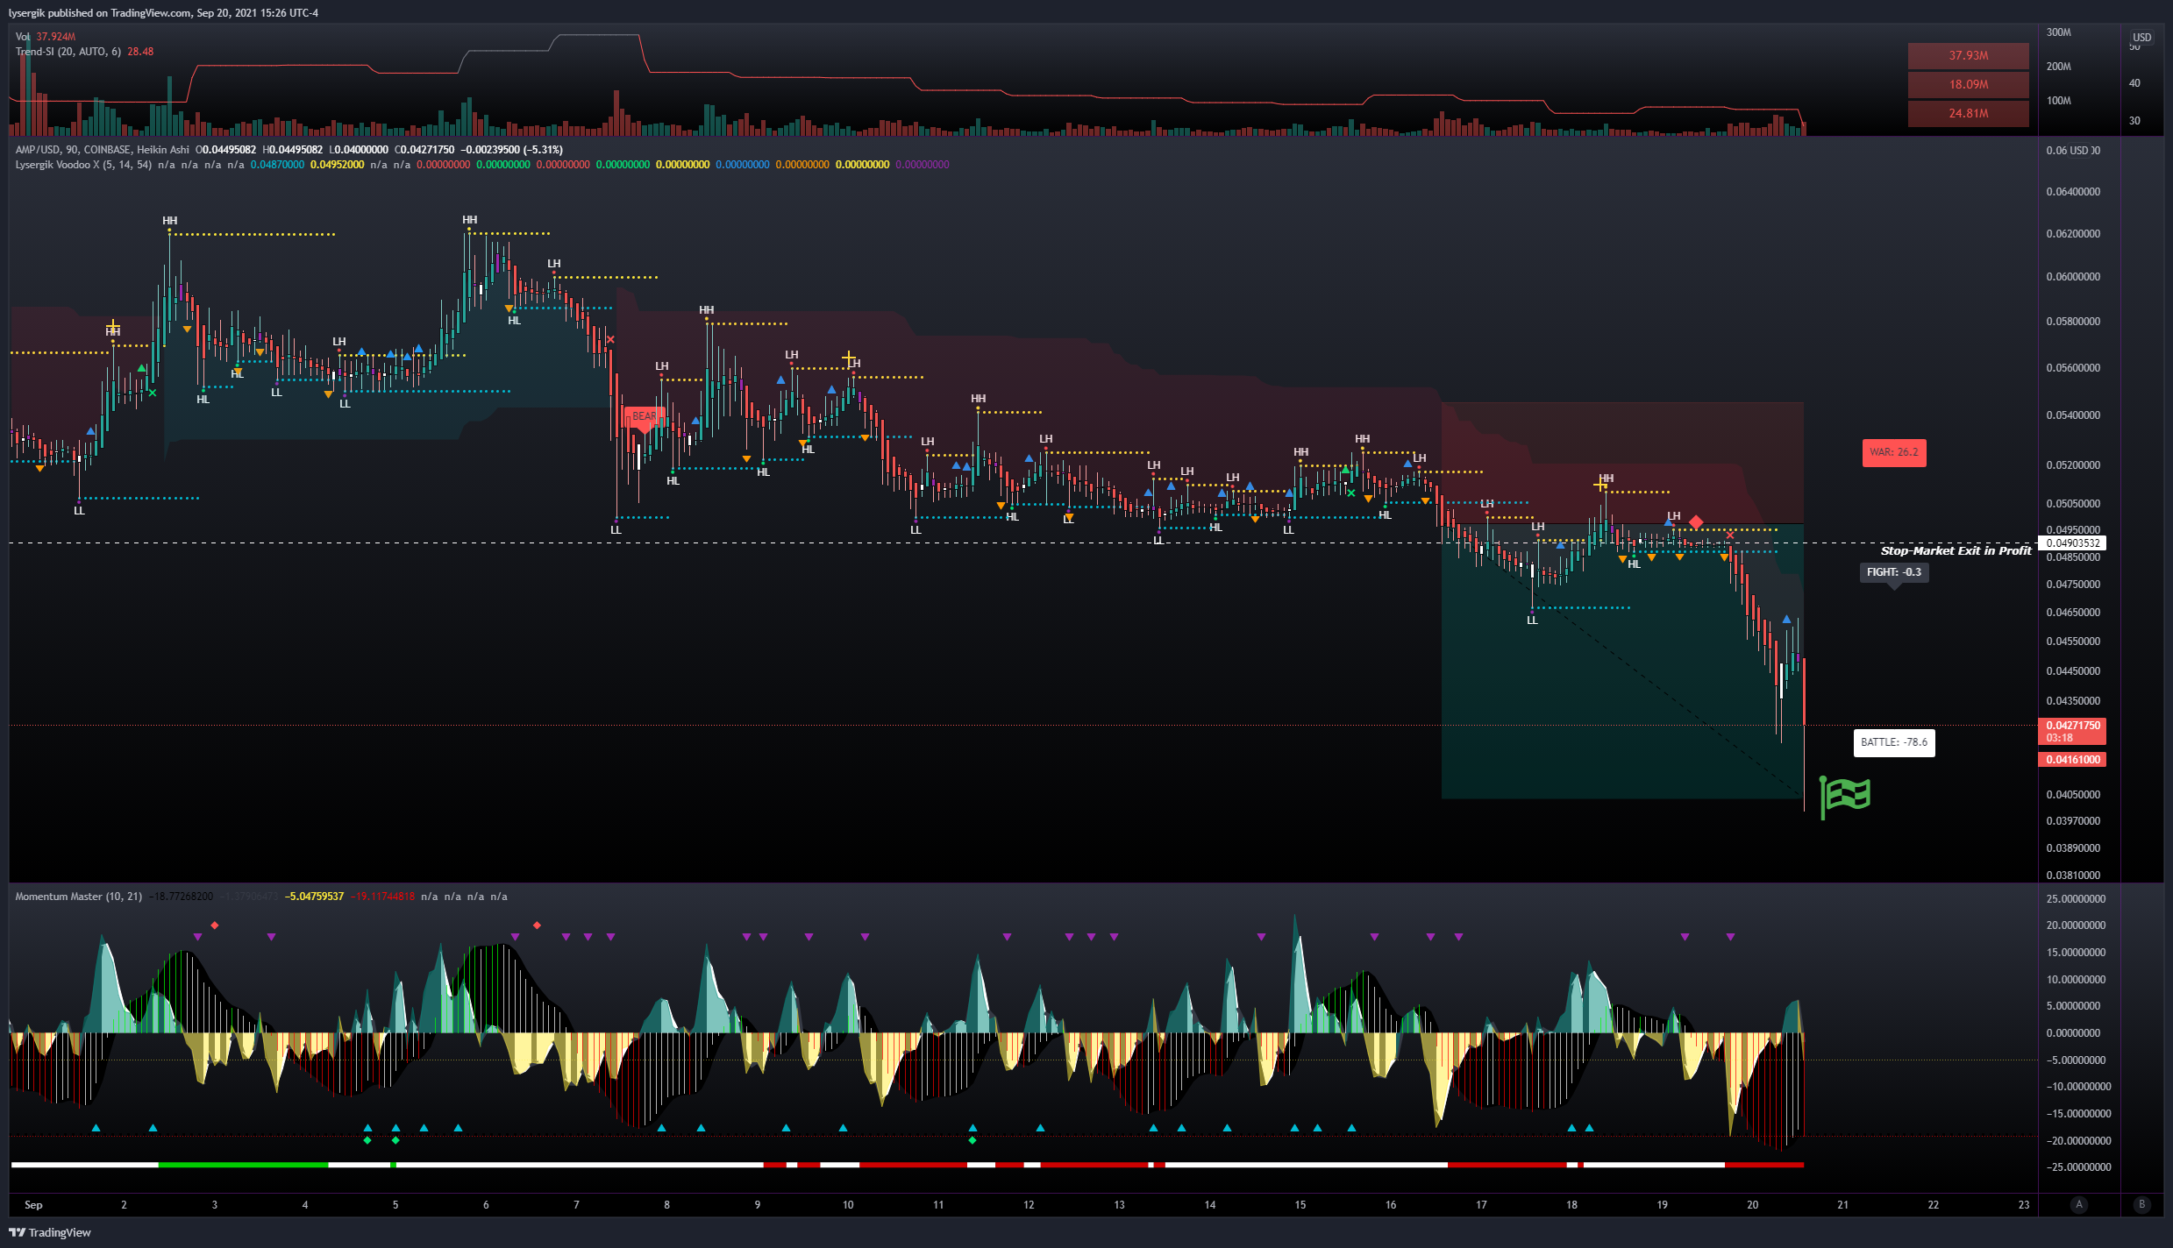Click the red diamond marker beside 0.04950000 price tick
2173x1248 pixels.
[1696, 522]
